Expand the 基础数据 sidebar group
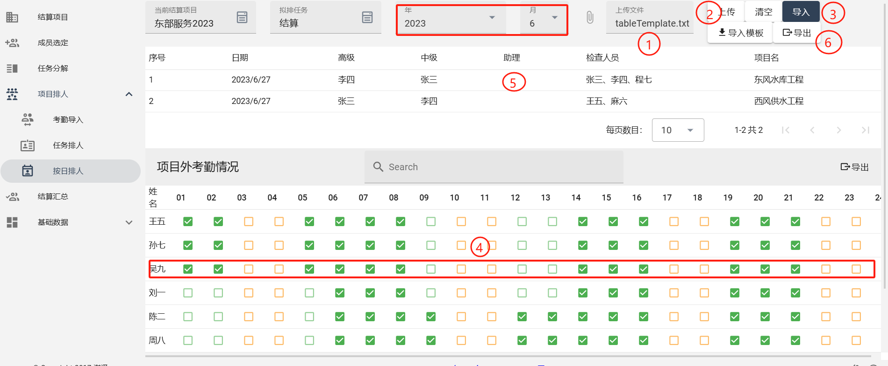Image resolution: width=888 pixels, height=366 pixels. coord(129,222)
